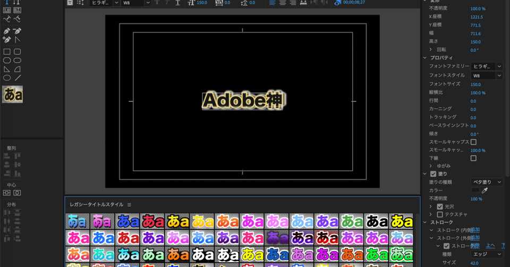This screenshot has height=267, width=510.
Task: Select the Ellipse tool
Action: coord(7,78)
